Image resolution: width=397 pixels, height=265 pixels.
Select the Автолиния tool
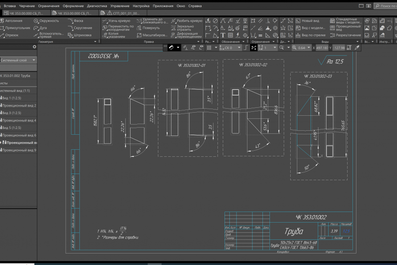click(11, 21)
